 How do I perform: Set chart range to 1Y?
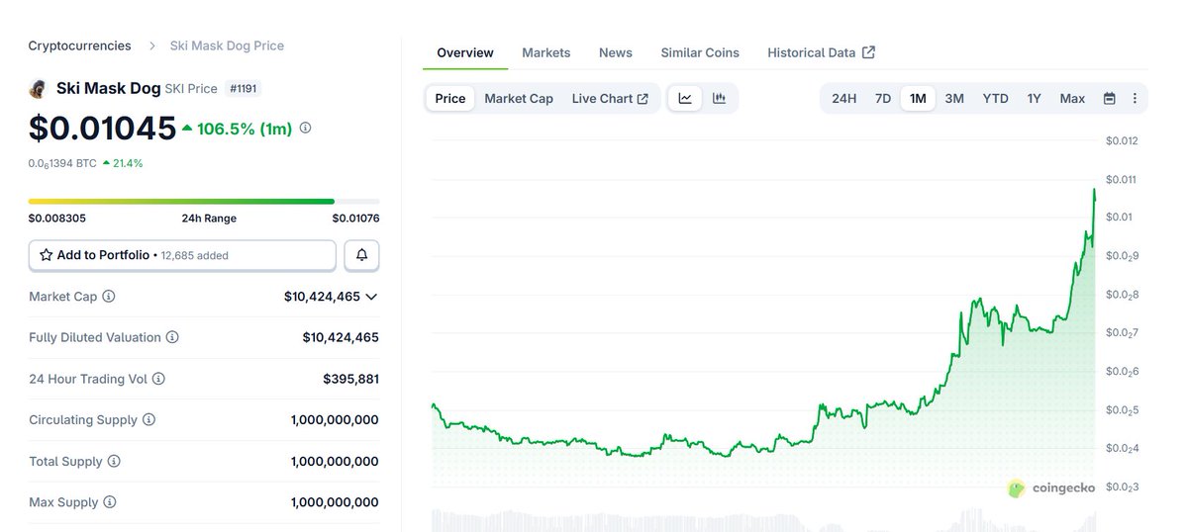click(1034, 99)
